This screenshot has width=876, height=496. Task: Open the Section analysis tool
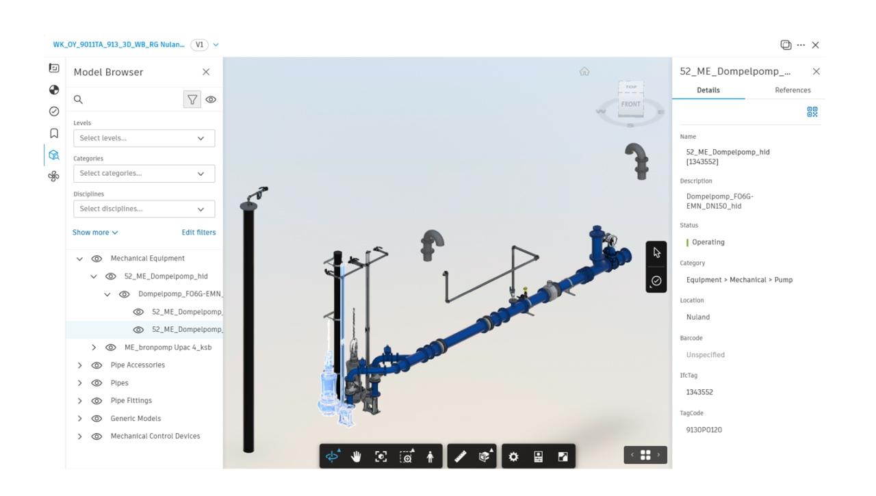coord(485,456)
